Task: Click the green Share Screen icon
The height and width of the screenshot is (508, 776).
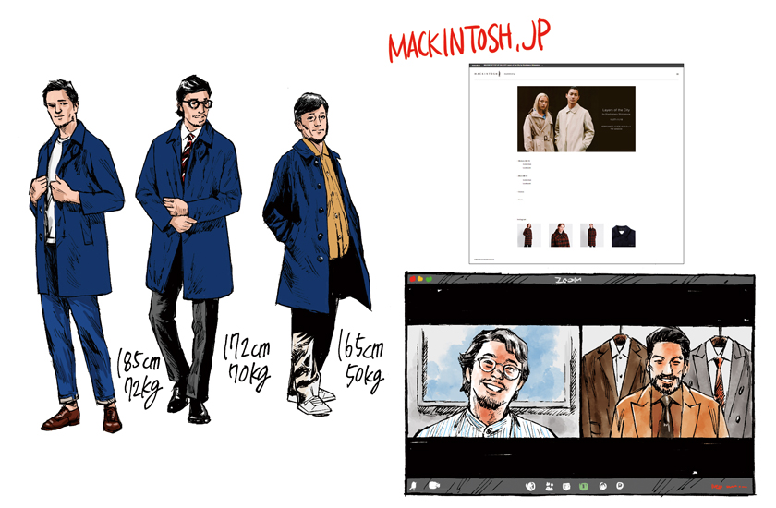Action: pos(584,485)
